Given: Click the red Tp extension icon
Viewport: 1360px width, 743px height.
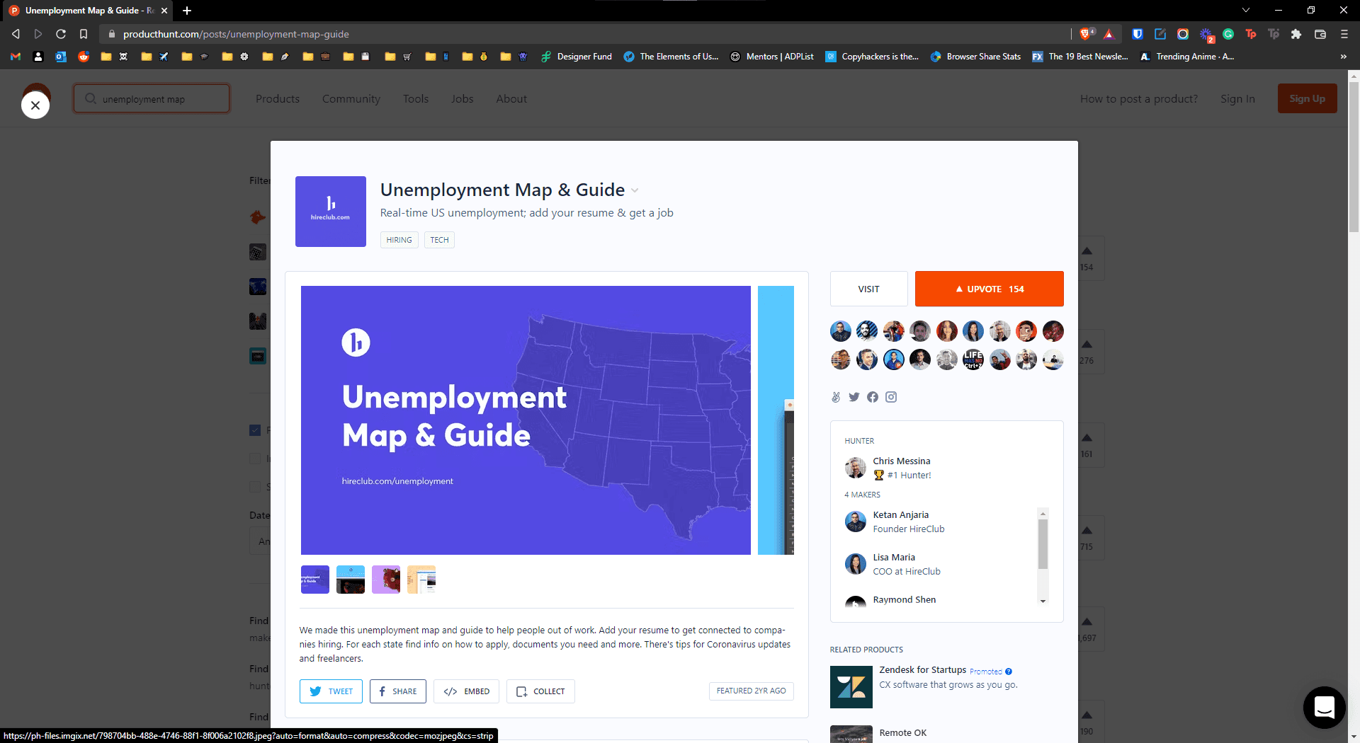Looking at the screenshot, I should click(x=1251, y=34).
